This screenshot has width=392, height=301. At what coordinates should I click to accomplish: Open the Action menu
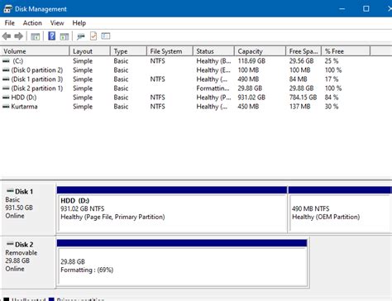click(32, 23)
